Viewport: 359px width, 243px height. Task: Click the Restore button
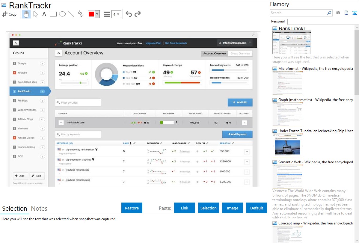pyautogui.click(x=132, y=208)
